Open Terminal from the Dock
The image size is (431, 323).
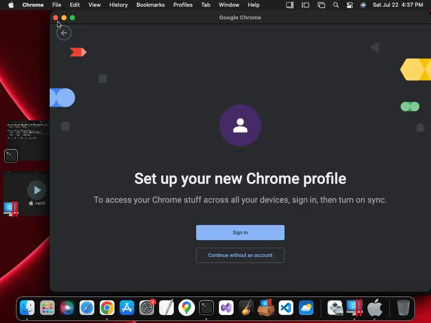(x=206, y=307)
